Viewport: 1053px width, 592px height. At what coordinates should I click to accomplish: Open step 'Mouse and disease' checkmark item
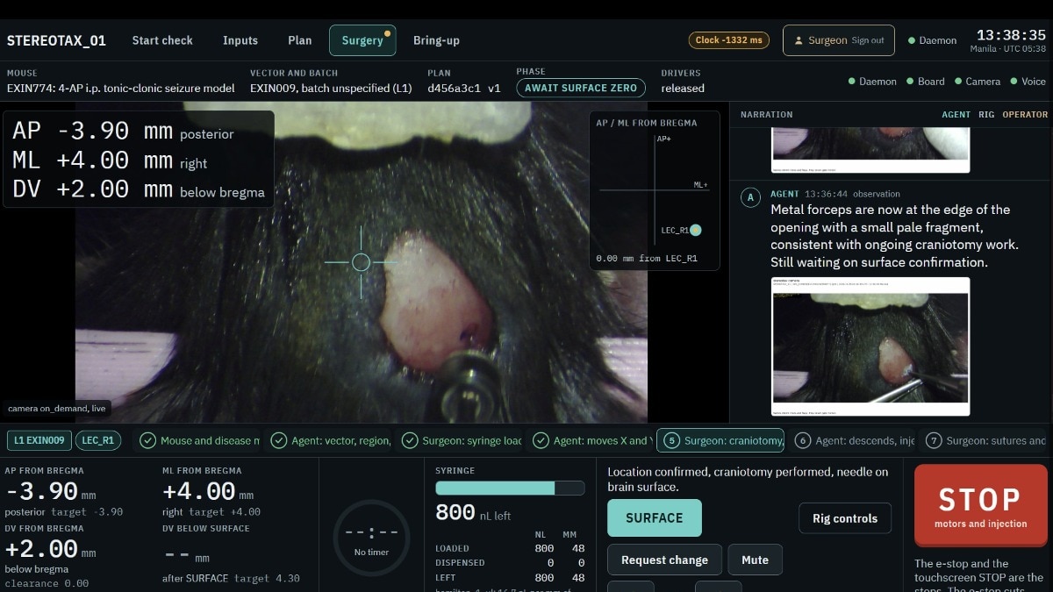click(200, 440)
